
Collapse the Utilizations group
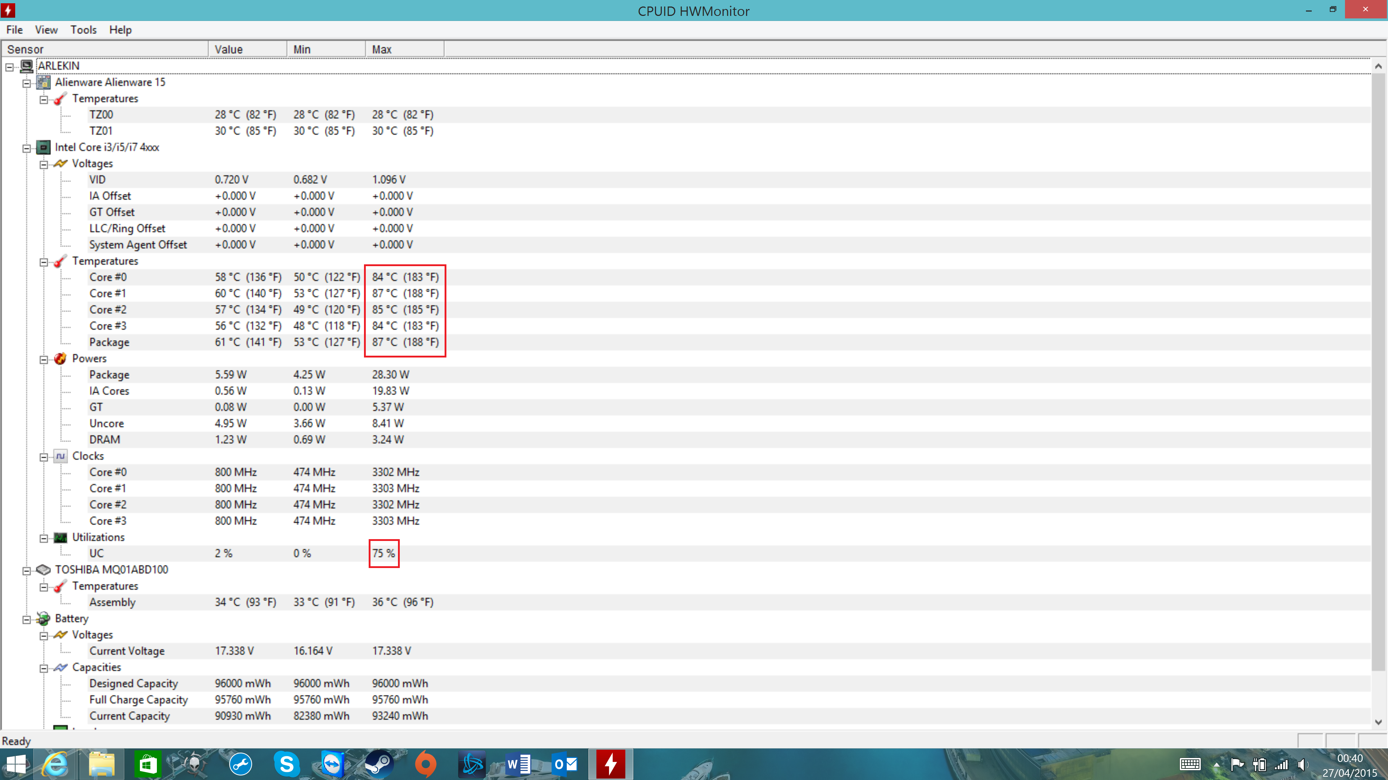pyautogui.click(x=44, y=538)
